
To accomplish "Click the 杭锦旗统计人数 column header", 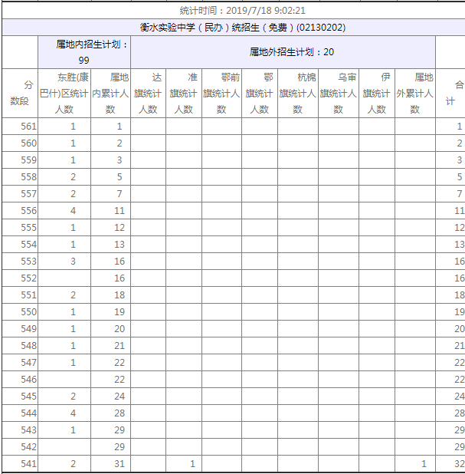I will click(x=297, y=93).
